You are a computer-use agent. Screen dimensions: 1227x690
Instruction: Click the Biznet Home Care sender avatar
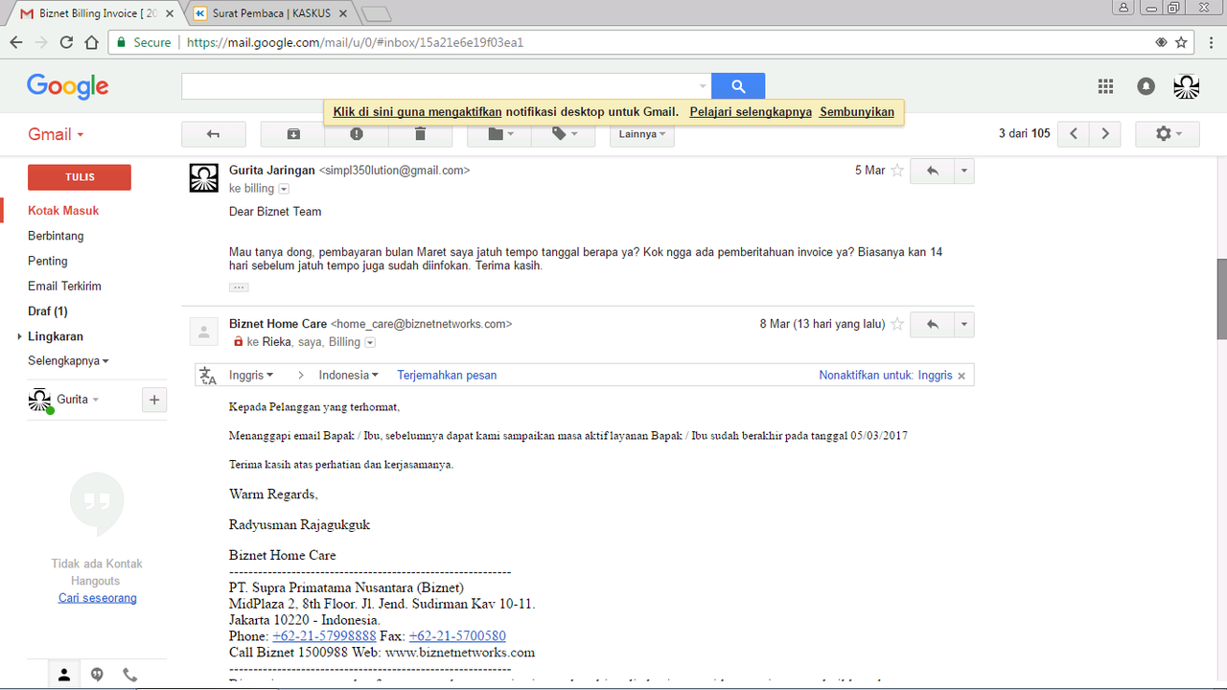click(203, 332)
